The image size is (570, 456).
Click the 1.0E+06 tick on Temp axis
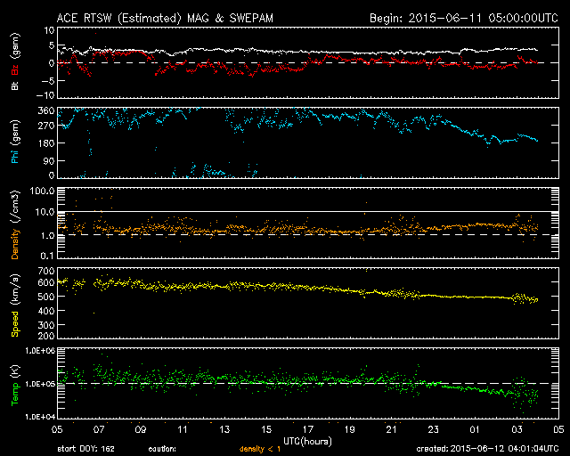(x=39, y=351)
